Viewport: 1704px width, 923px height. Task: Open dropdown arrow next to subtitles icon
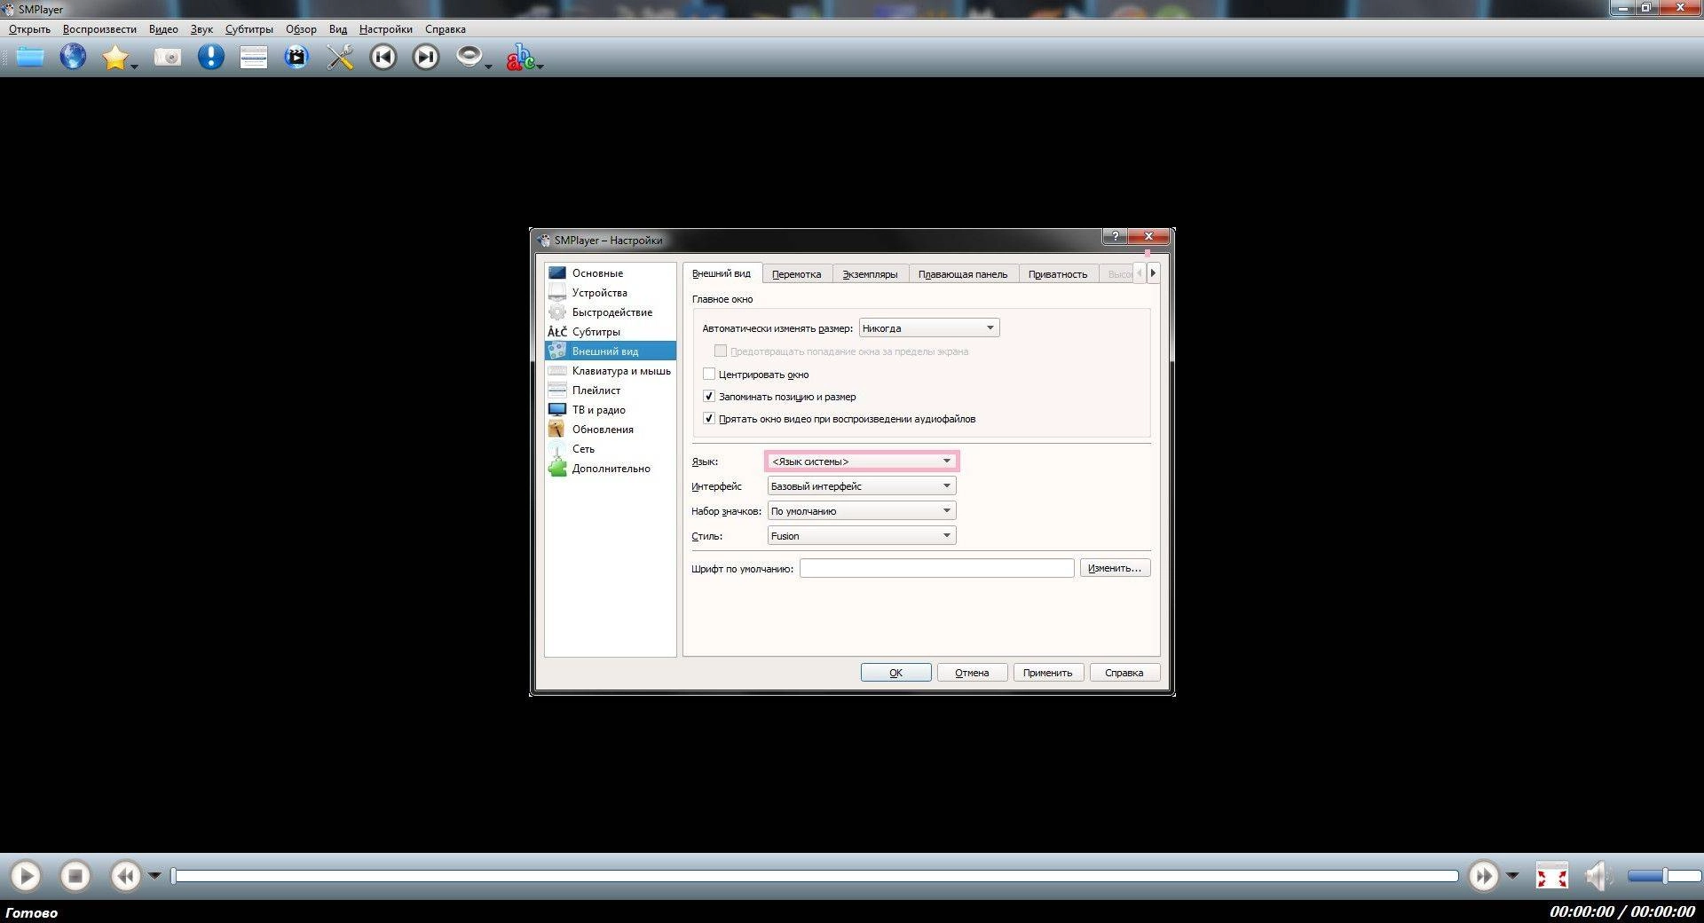point(540,67)
